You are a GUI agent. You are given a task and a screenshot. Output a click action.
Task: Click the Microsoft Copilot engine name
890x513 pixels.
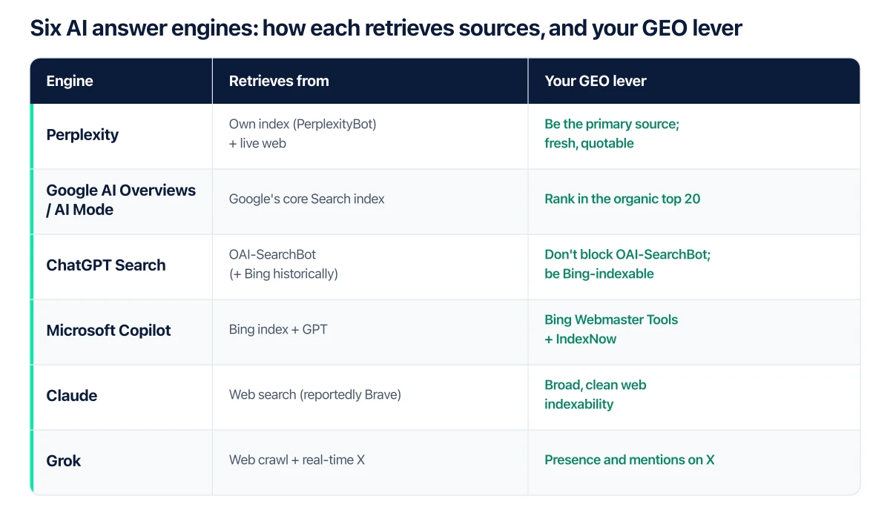click(109, 331)
